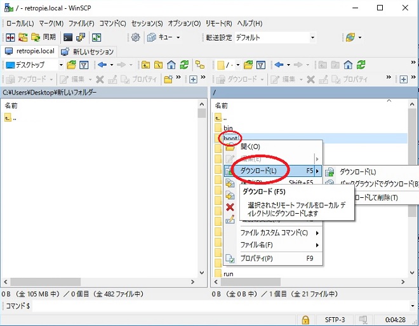The width and height of the screenshot is (419, 326).
Task: Click the local panel plus select icon
Action: (193, 79)
